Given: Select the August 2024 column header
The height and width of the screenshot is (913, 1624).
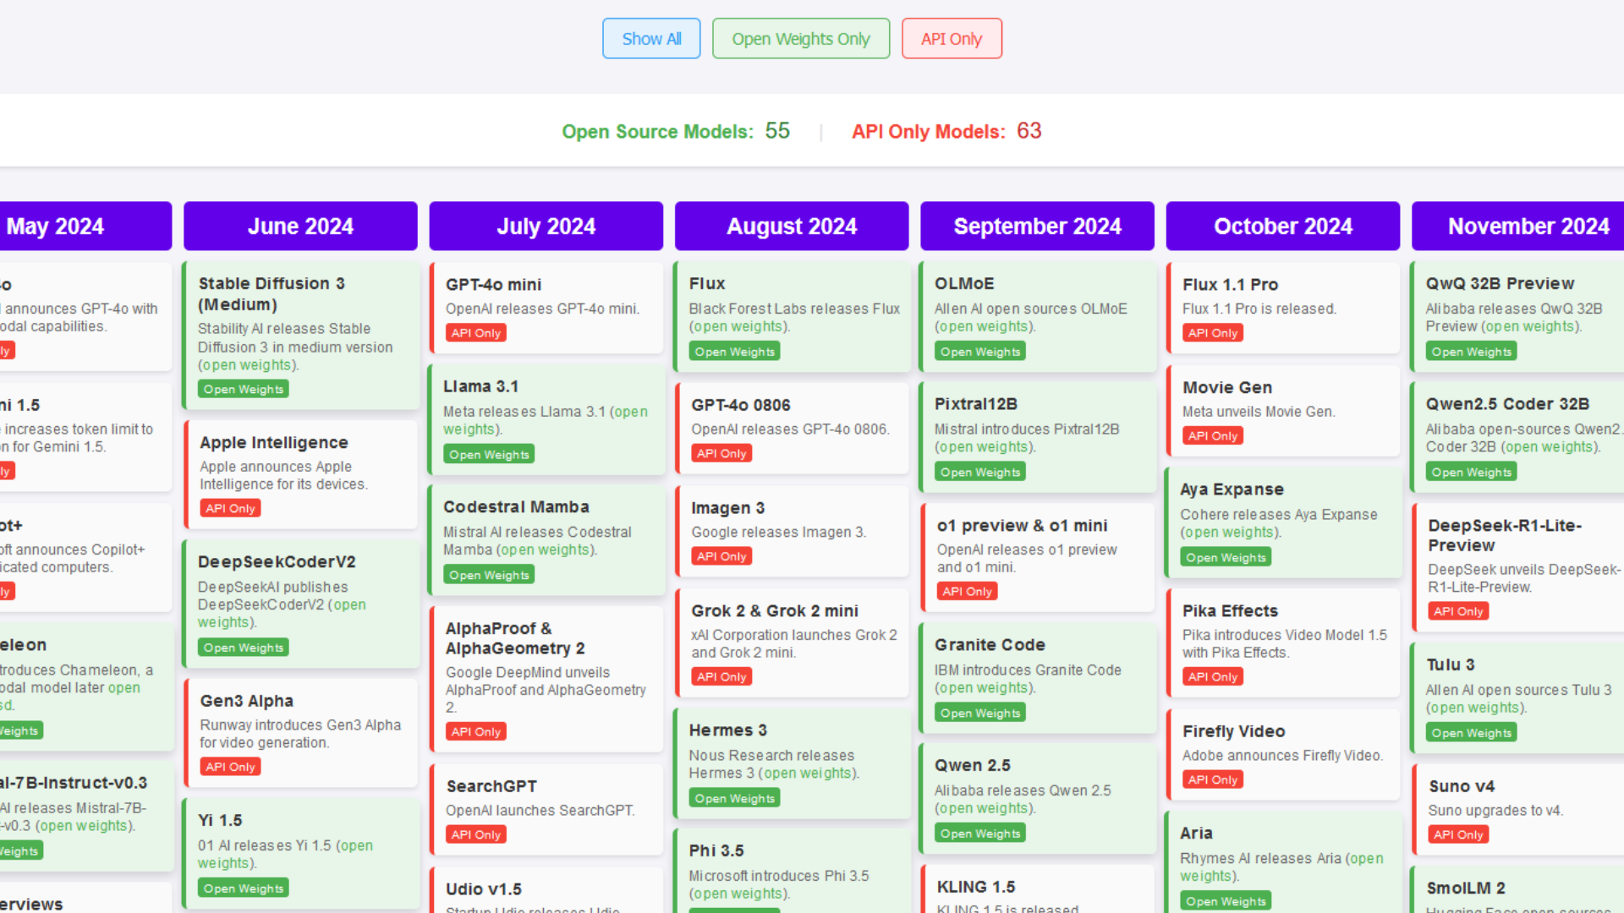Looking at the screenshot, I should [x=792, y=227].
